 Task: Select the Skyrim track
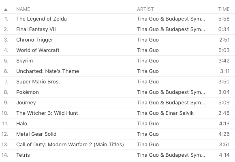pyautogui.click(x=118, y=61)
